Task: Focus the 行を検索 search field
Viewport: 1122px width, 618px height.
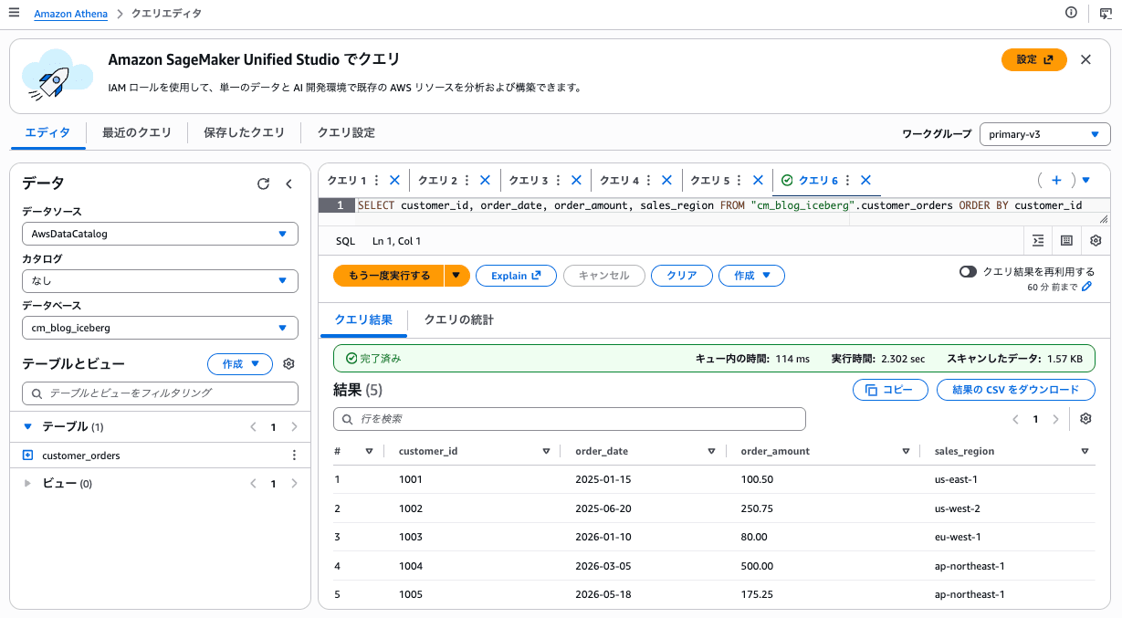Action: tap(570, 419)
